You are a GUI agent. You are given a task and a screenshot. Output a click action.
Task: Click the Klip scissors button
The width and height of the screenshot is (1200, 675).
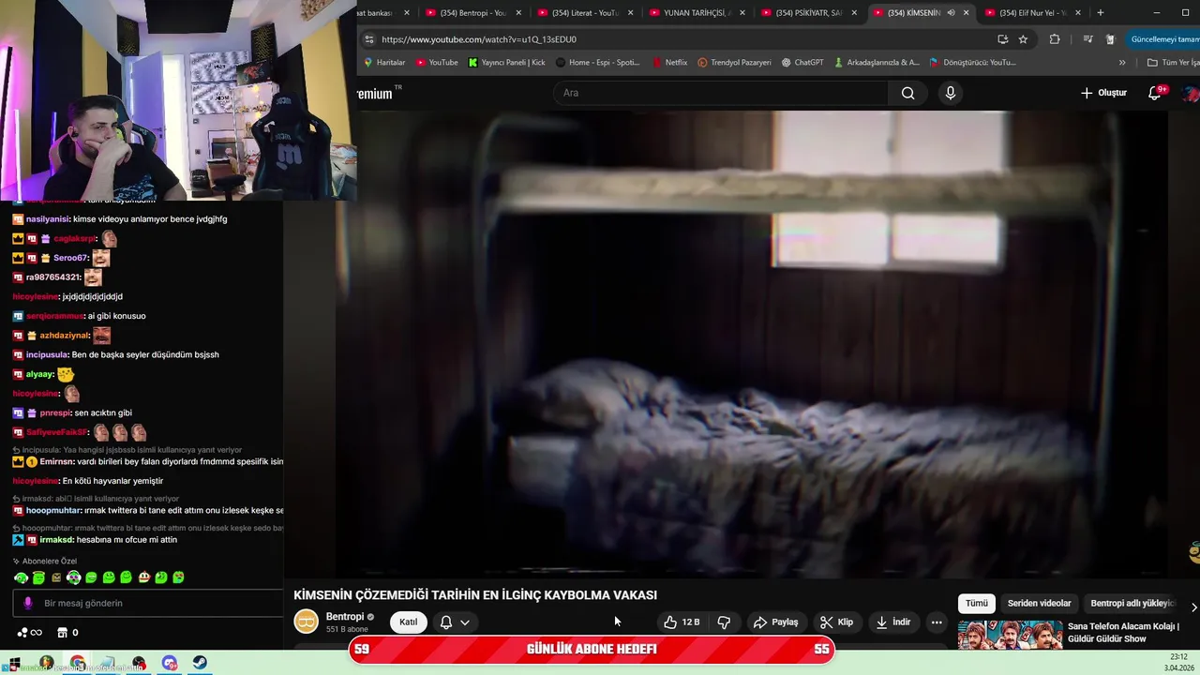coord(836,622)
